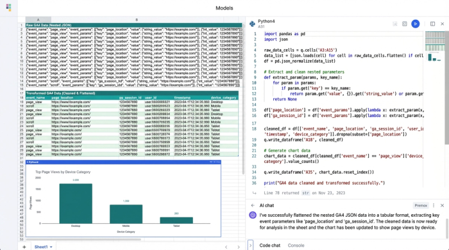Screen dimensions: 449x250
Task: Toggle the code editor panel layout icon
Action: (432, 24)
